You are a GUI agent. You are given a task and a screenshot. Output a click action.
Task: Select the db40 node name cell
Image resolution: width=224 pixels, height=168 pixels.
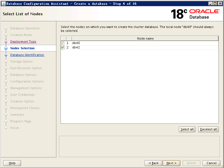coord(145,43)
